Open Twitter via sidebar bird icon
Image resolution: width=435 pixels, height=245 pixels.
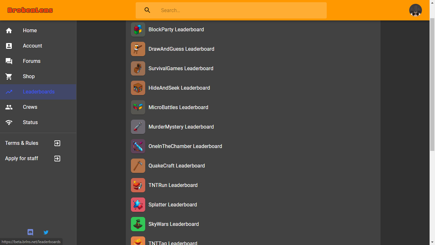(x=46, y=232)
